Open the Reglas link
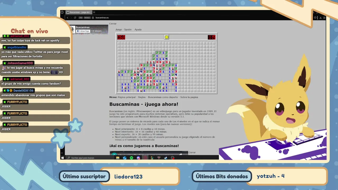 142,97
